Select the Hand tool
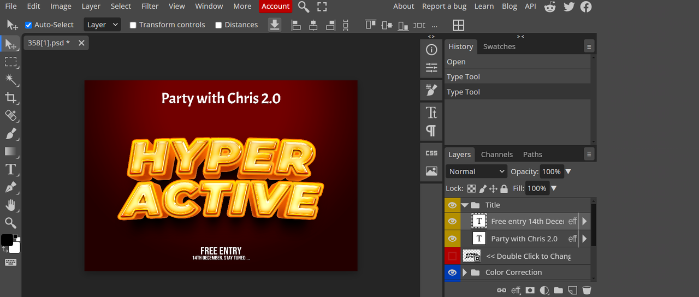This screenshot has height=297, width=699. pyautogui.click(x=10, y=205)
